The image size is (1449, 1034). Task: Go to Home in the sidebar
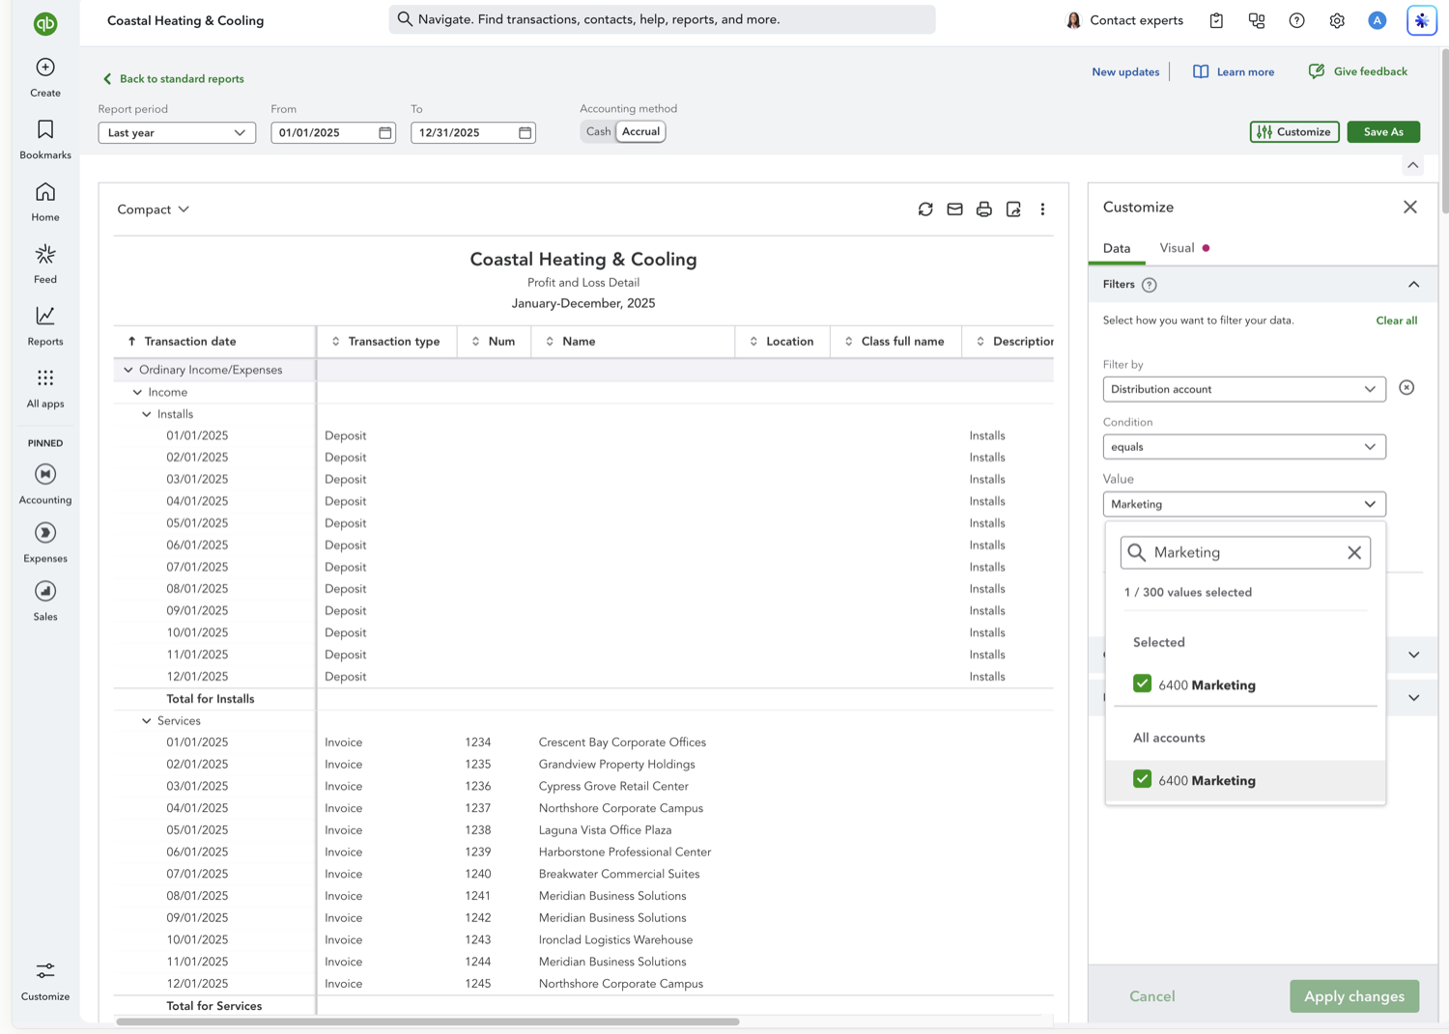pyautogui.click(x=45, y=202)
